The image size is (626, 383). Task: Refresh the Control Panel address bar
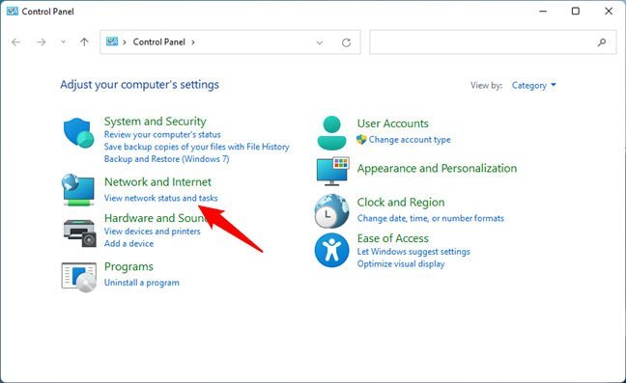click(346, 42)
